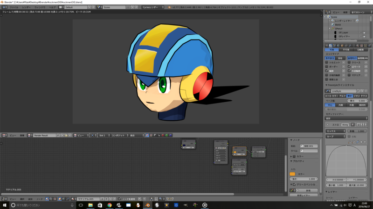
Task: Open the ウィンドウ menu
Action: pyautogui.click(x=40, y=7)
